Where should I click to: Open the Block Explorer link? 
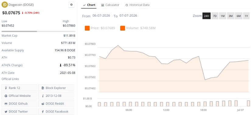[x=56, y=88]
